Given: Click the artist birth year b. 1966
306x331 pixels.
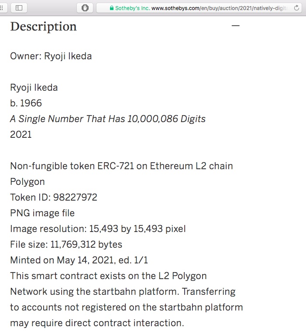Looking at the screenshot, I should coord(26,103).
